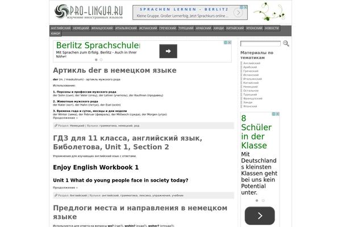
Task: Click the '8 Schüler in der Klasse' ad headline
Action: [256, 132]
